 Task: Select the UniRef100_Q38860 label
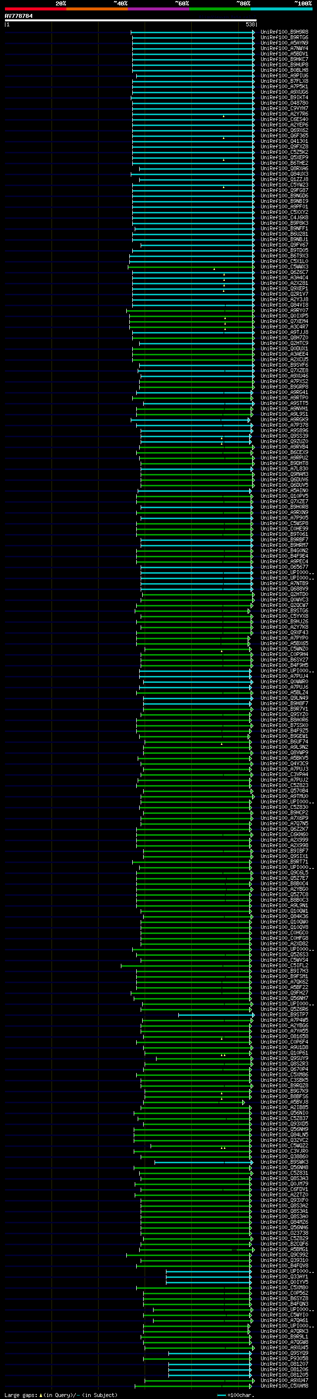click(284, 1156)
